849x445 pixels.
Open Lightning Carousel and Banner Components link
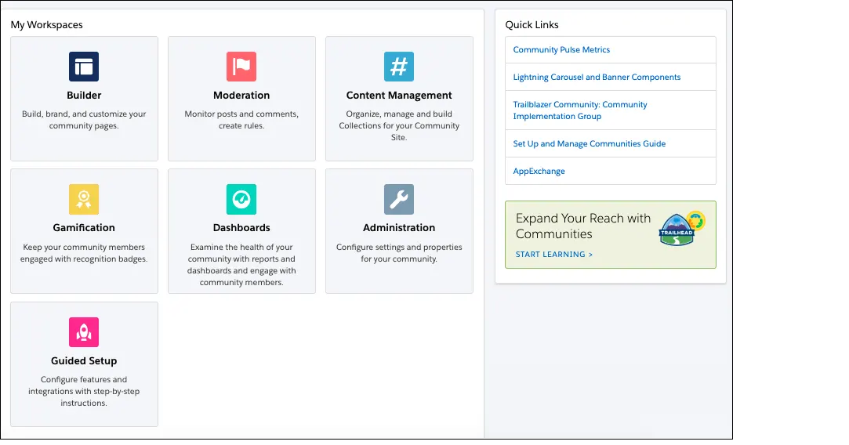tap(597, 78)
